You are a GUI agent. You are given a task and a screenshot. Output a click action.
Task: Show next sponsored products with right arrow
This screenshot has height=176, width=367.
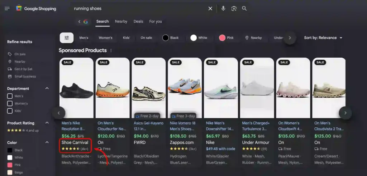(345, 113)
